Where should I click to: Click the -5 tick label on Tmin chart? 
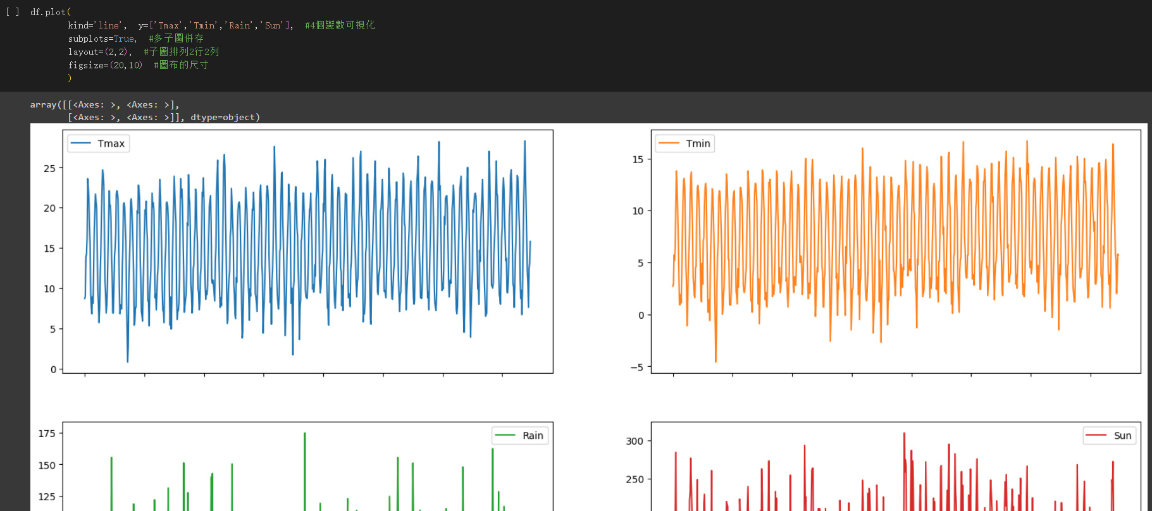(636, 367)
